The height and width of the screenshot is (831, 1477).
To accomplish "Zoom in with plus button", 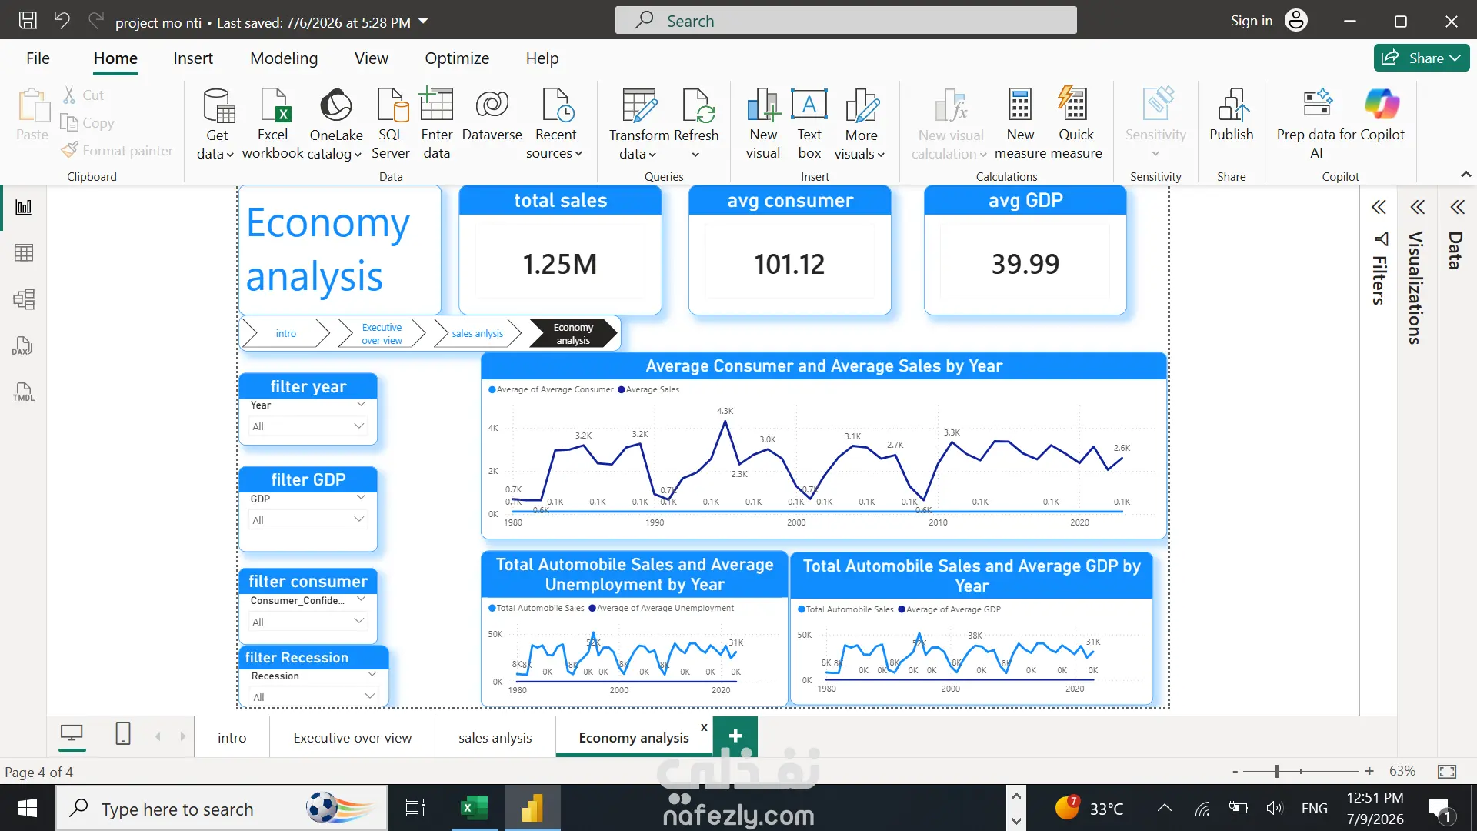I will [x=1369, y=771].
